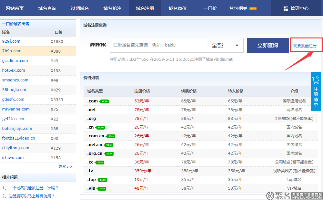Click the 视听类域名(暂不能备案) description
The width and height of the screenshot is (323, 200).
click(294, 171)
